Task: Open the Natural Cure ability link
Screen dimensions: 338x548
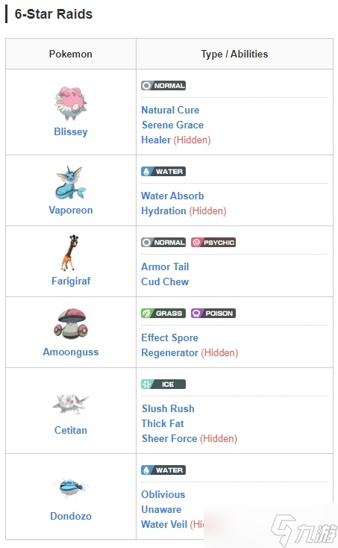Action: pos(170,110)
